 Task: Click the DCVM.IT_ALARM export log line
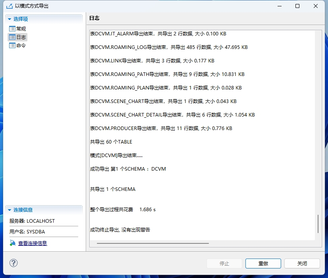click(x=158, y=34)
